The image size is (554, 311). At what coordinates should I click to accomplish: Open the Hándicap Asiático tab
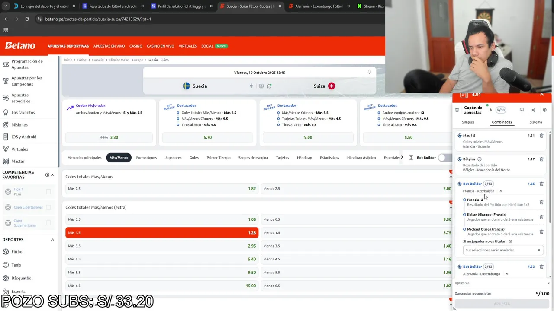point(361,158)
